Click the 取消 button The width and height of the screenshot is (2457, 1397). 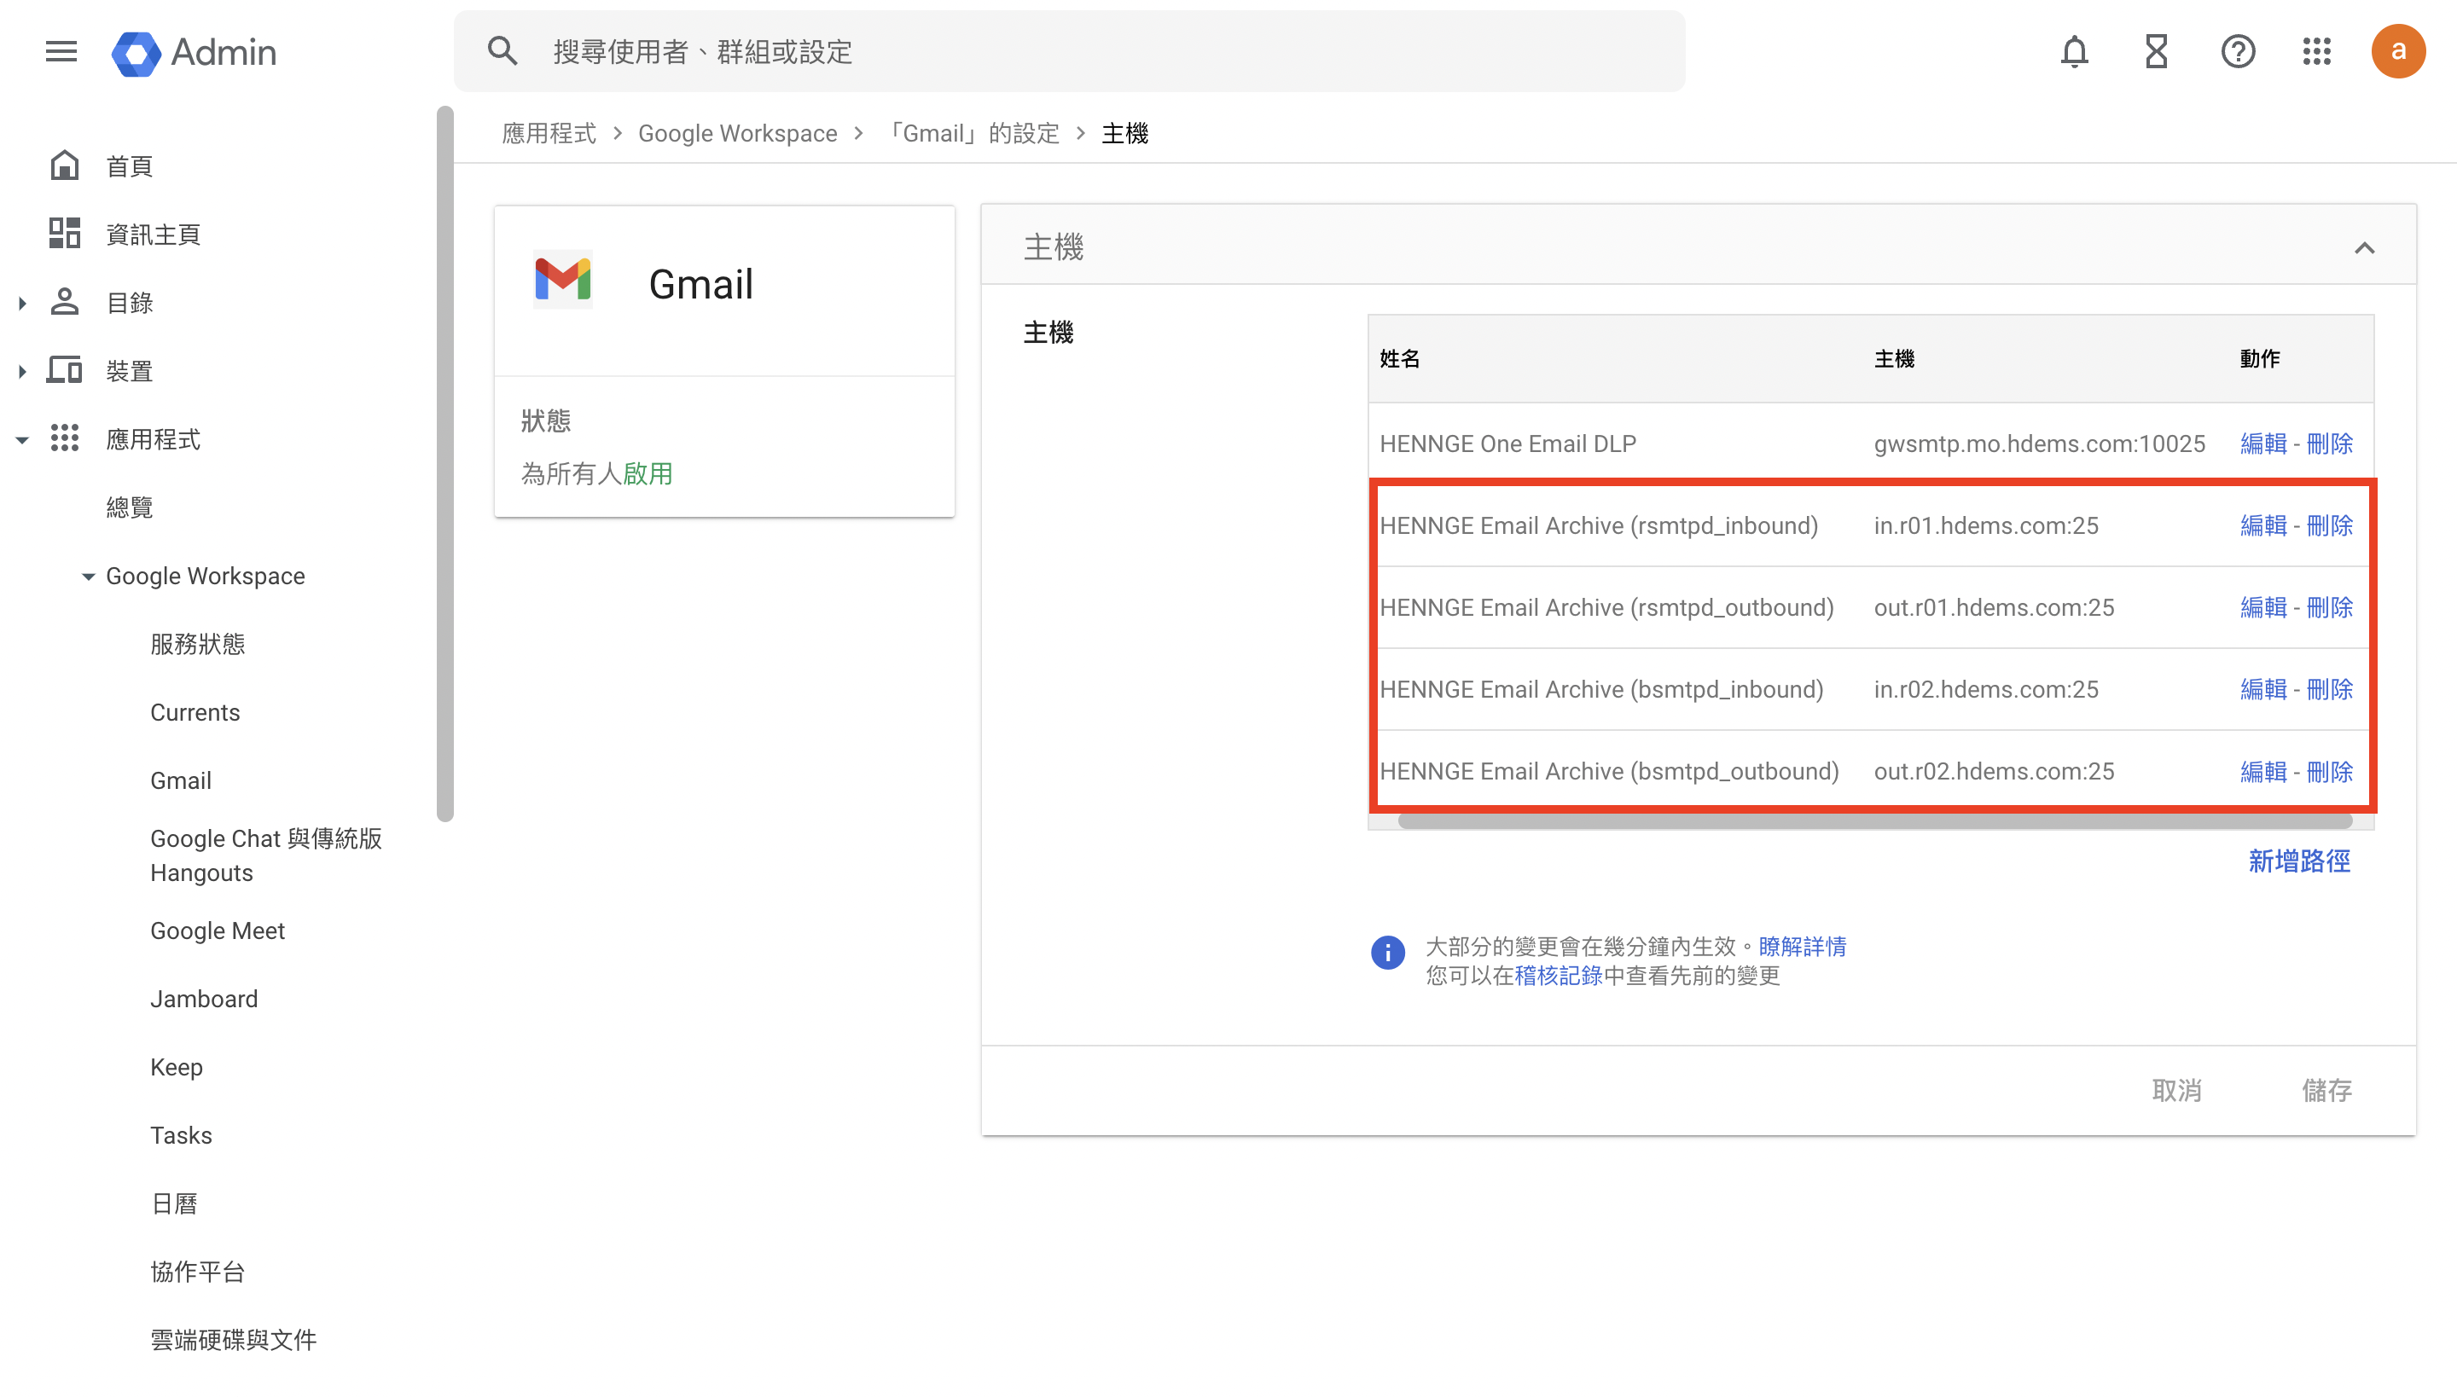(2175, 1090)
